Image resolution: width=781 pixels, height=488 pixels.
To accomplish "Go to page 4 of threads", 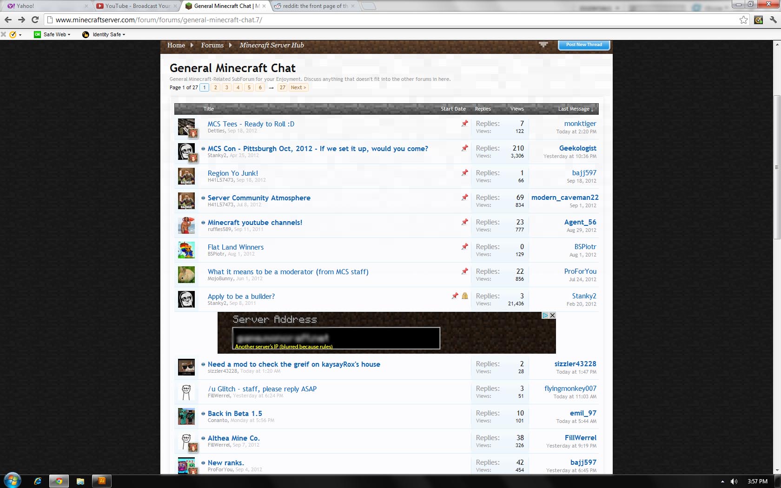I will (238, 87).
